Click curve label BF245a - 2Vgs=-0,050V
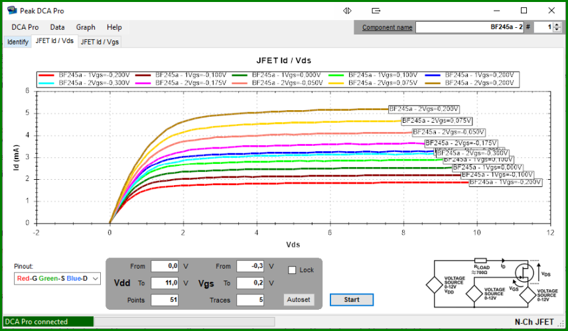This screenshot has height=331, width=568. point(449,132)
